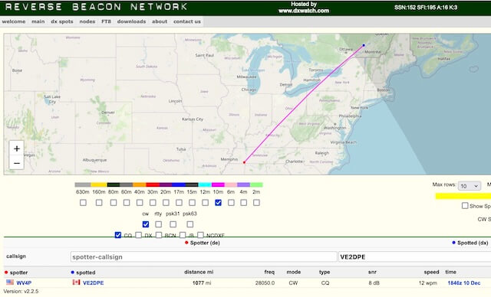
Task: Open the Max rows dropdown
Action: click(x=470, y=186)
